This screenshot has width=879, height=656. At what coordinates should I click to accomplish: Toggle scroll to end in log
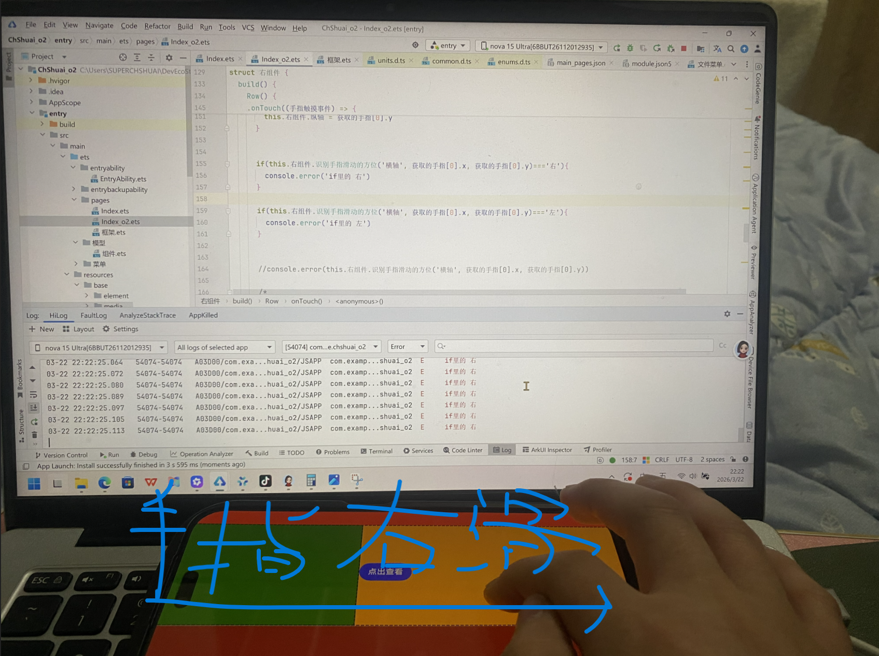coord(34,408)
